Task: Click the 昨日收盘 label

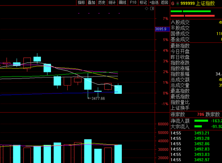Action: [x=180, y=57]
